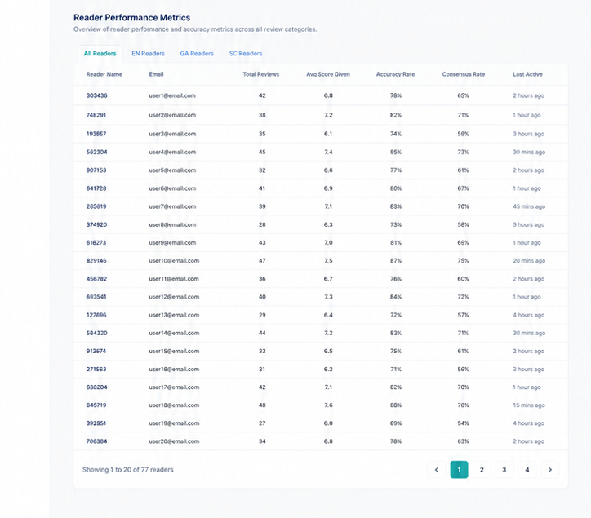This screenshot has width=591, height=518.
Task: Open reader 271563
Action: click(96, 370)
